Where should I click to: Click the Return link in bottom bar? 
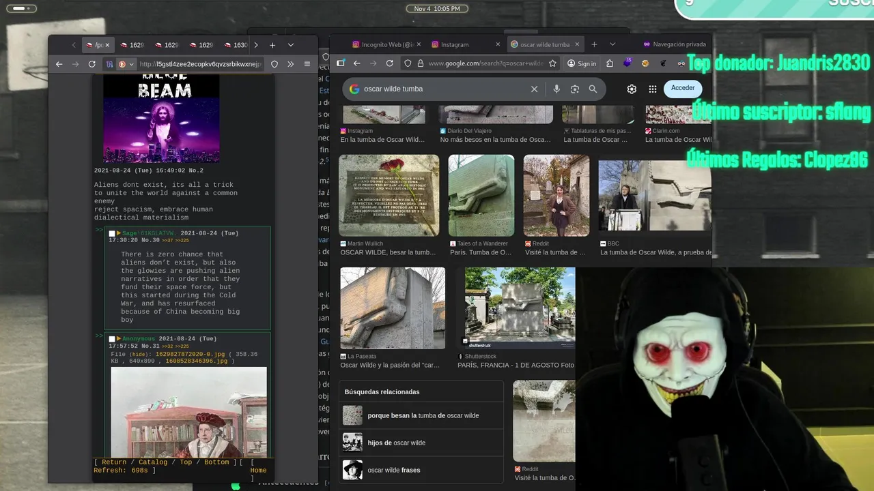pos(114,462)
